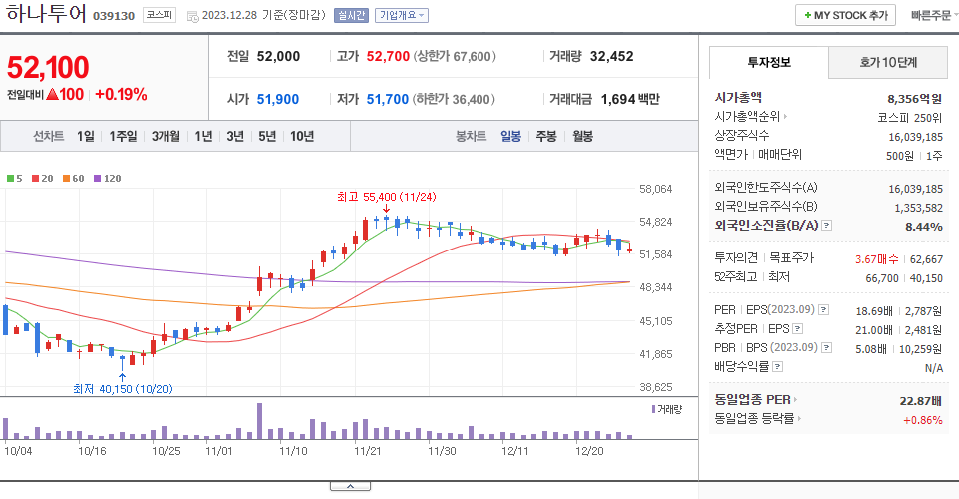This screenshot has width=959, height=499.
Task: Open help icon next to 추정PER EPS
Action: tap(797, 329)
